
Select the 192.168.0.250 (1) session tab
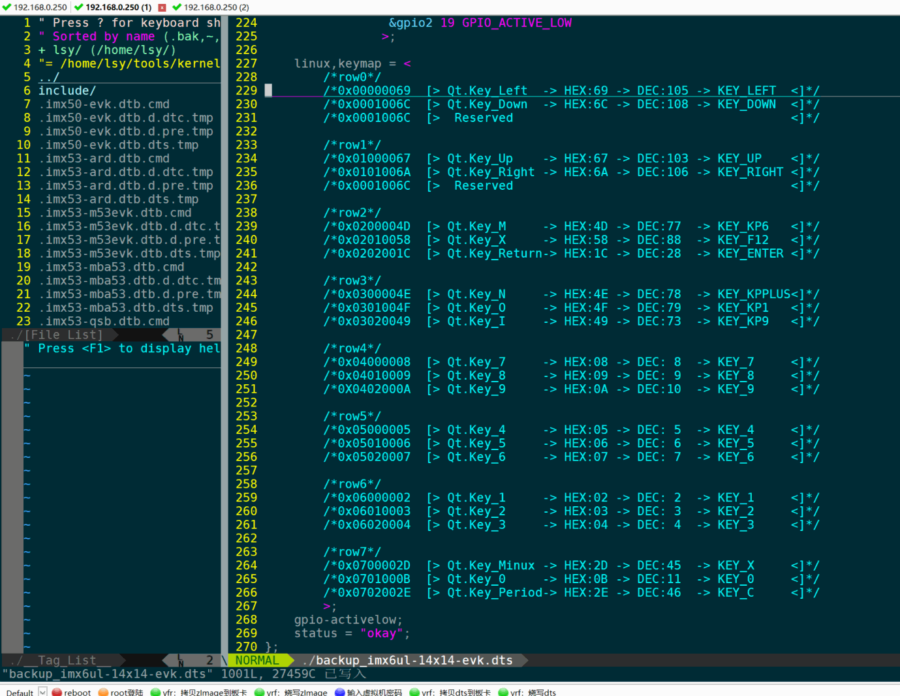118,7
